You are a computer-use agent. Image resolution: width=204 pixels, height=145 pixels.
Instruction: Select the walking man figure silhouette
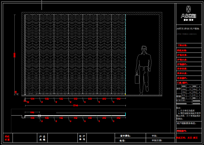144,69
